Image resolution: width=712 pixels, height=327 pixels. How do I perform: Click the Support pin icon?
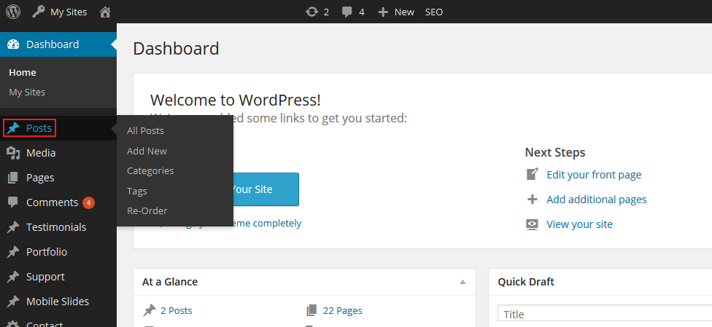coord(12,277)
